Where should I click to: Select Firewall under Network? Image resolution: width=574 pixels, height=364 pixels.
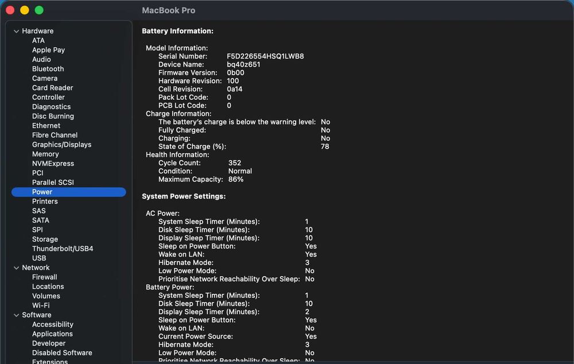(44, 277)
